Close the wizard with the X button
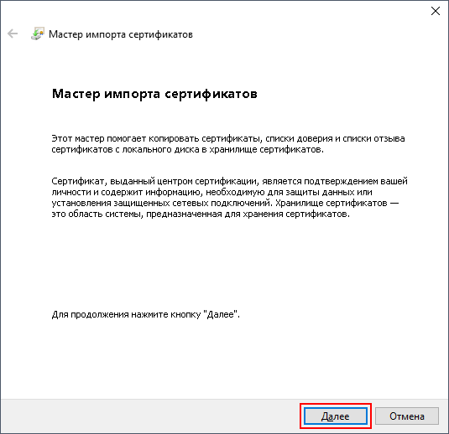The height and width of the screenshot is (434, 449). (436, 11)
